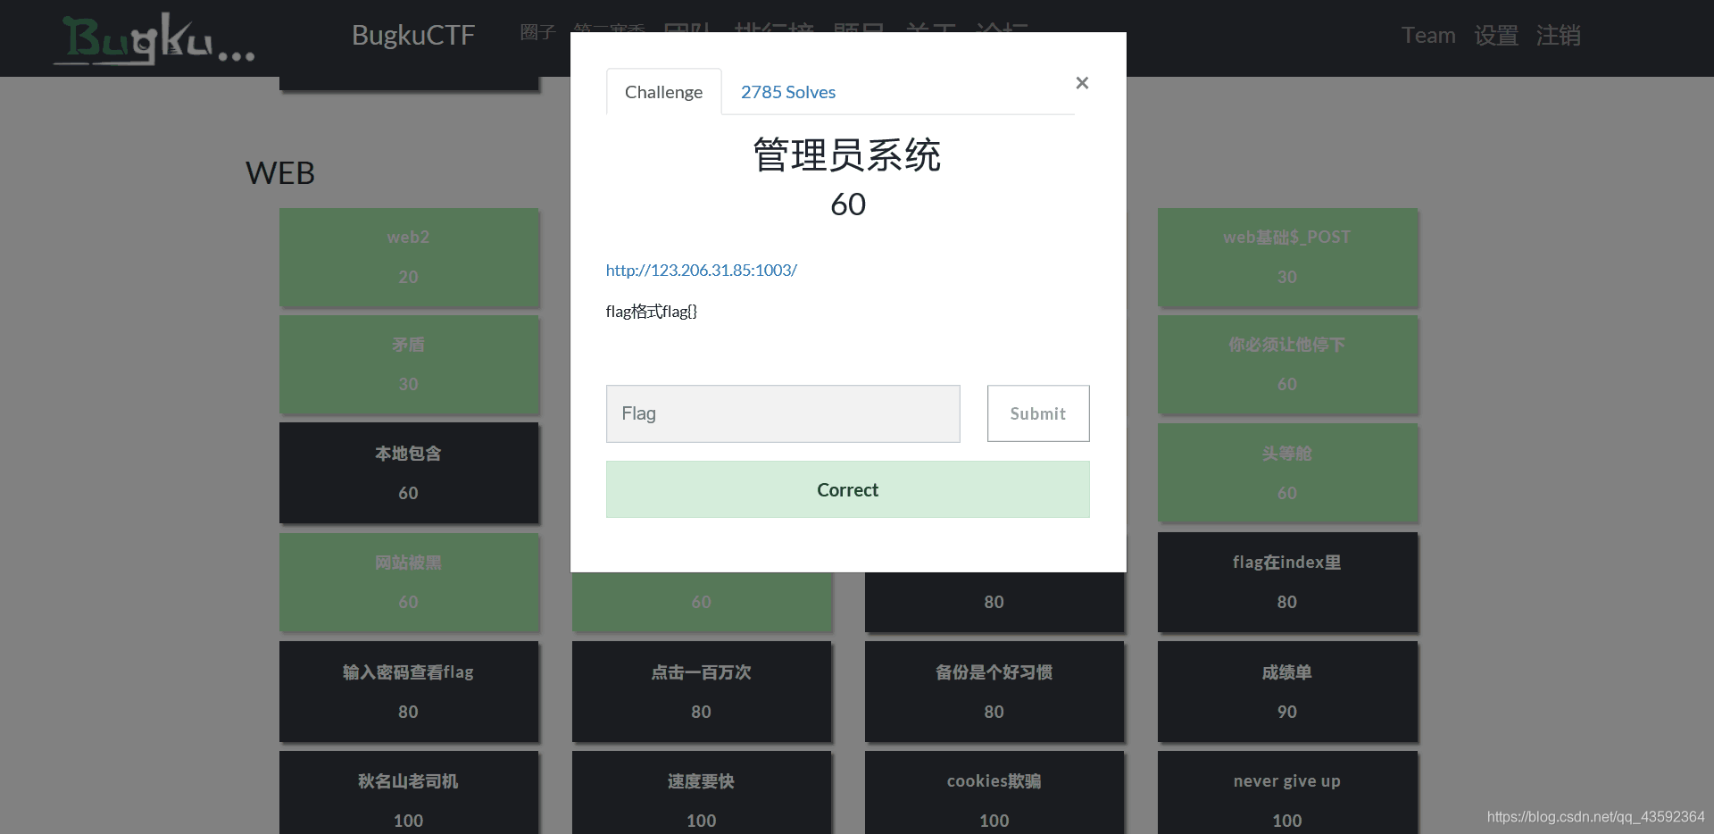
Task: Switch to the Challenge tab
Action: pos(663,92)
